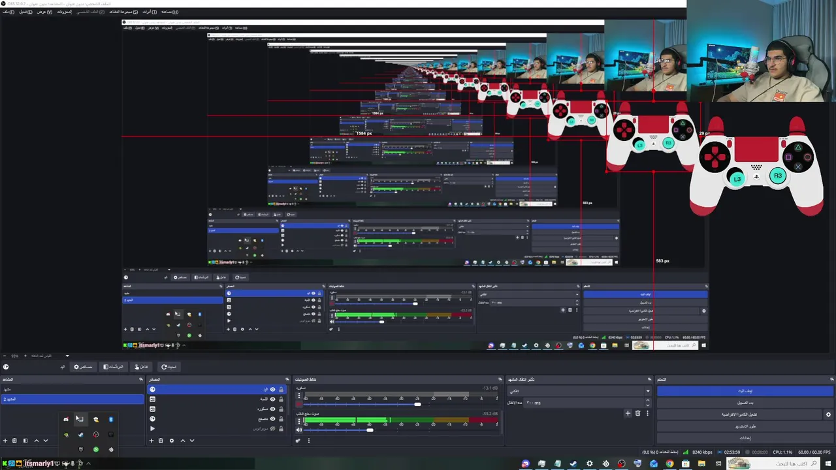
Task: Open source properties gear in sources toolbar
Action: coord(172,441)
